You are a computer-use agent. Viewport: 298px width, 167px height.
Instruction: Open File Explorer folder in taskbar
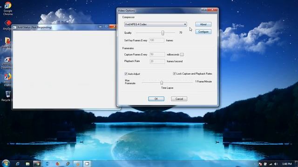pyautogui.click(x=27, y=164)
